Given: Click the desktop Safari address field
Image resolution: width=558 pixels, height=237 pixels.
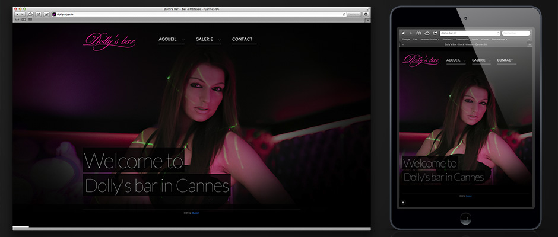Looking at the screenshot, I should [x=199, y=15].
